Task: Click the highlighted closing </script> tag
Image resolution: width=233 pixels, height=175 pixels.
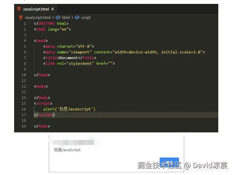Action: [44, 115]
